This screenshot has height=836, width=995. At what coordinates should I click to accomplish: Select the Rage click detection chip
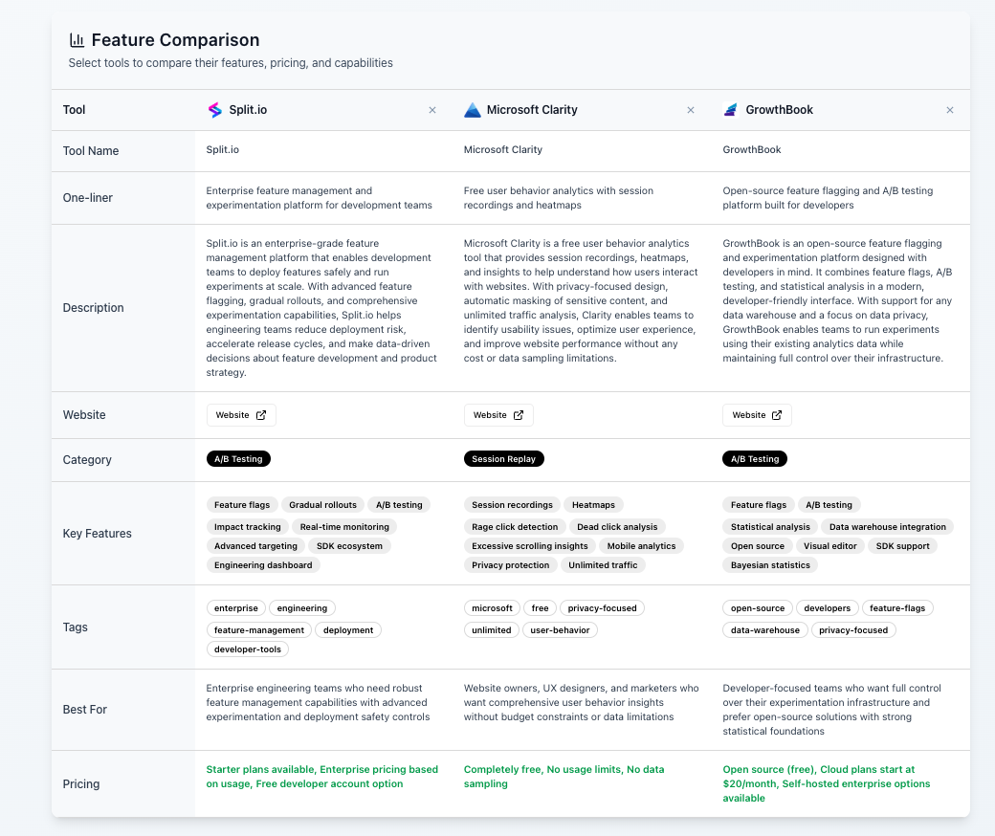[515, 526]
